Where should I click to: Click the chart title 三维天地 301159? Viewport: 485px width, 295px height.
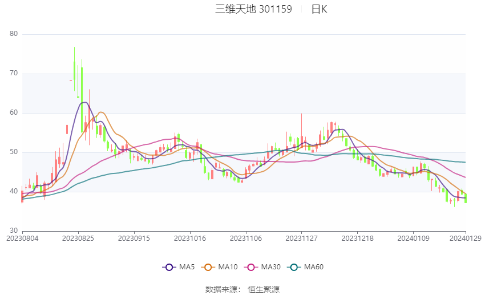pos(253,9)
